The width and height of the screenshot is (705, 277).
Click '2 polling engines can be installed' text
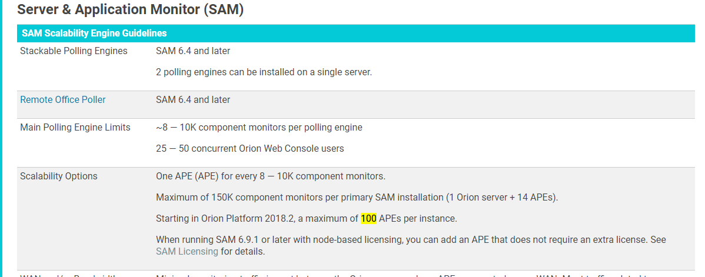264,72
